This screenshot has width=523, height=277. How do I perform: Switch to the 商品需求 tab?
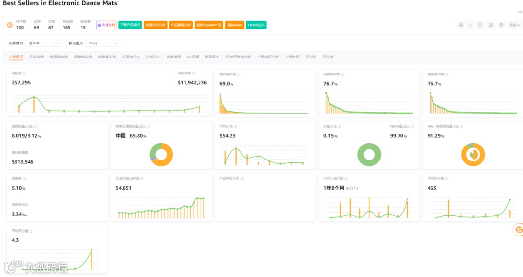click(x=212, y=57)
